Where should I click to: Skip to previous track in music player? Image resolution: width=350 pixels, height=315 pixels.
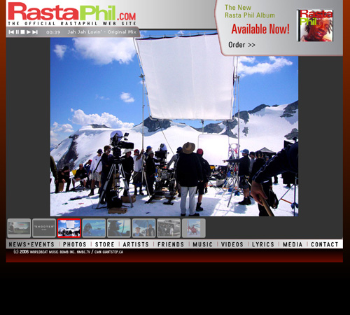click(x=11, y=32)
